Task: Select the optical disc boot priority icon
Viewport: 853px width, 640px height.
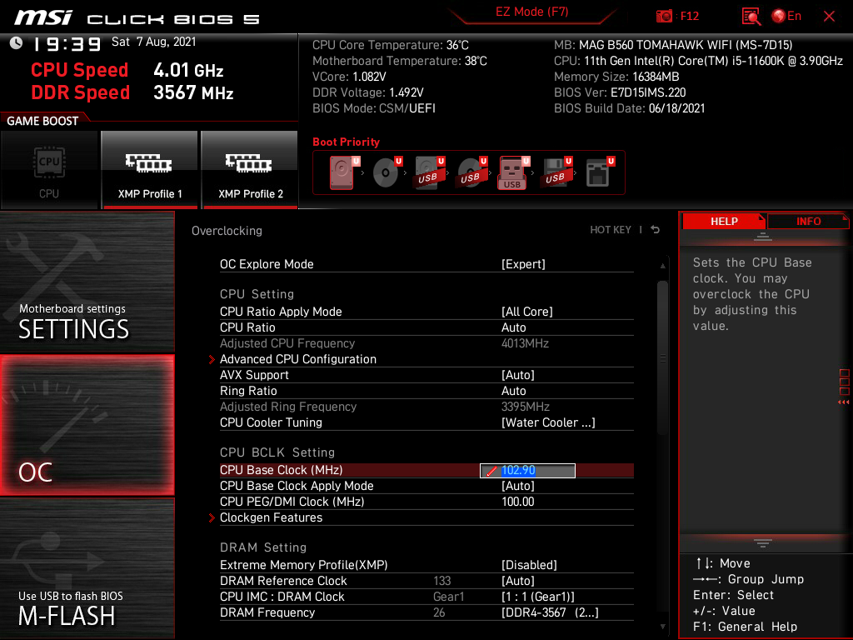Action: [387, 172]
